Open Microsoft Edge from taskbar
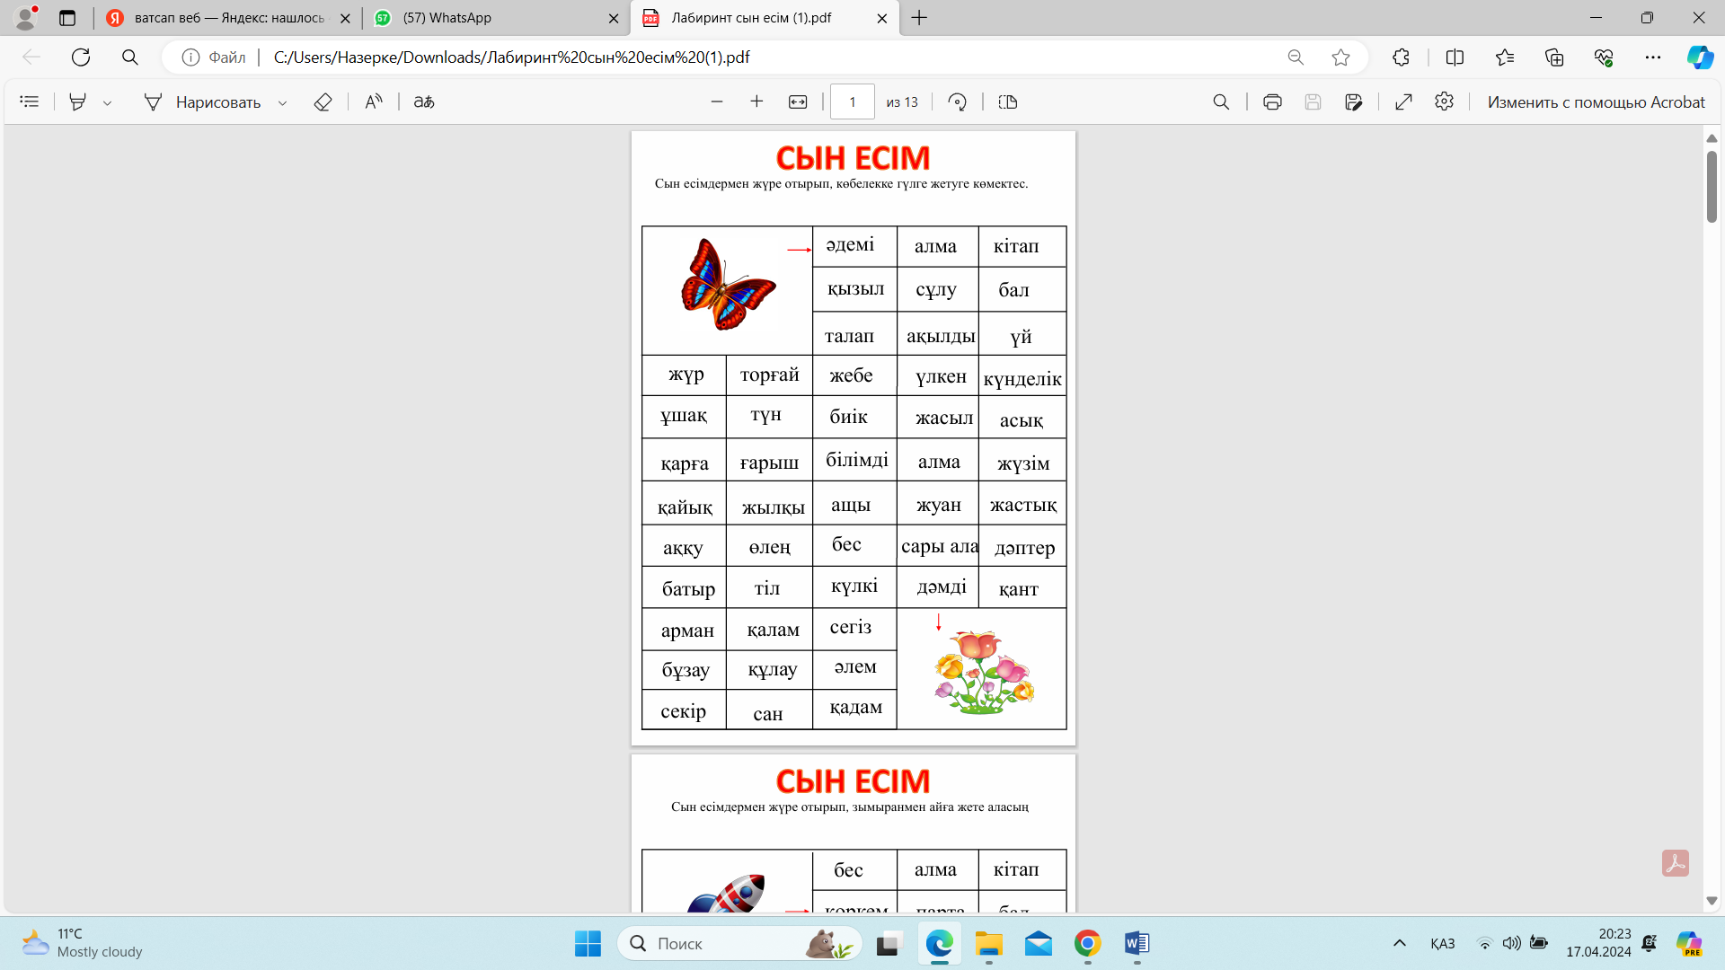 pyautogui.click(x=939, y=943)
